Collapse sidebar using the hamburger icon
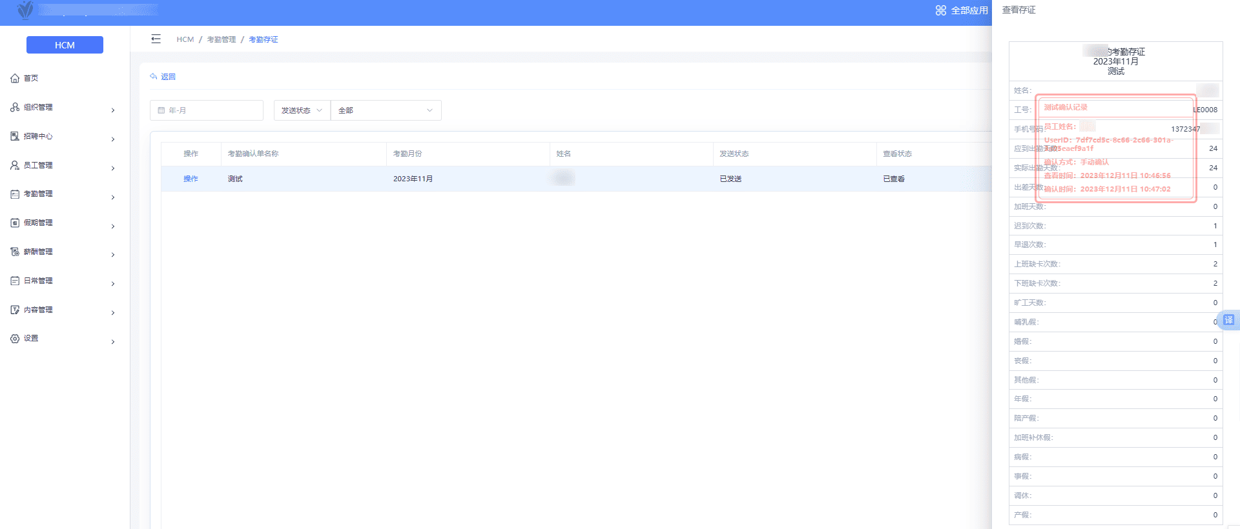The height and width of the screenshot is (529, 1240). click(x=156, y=39)
